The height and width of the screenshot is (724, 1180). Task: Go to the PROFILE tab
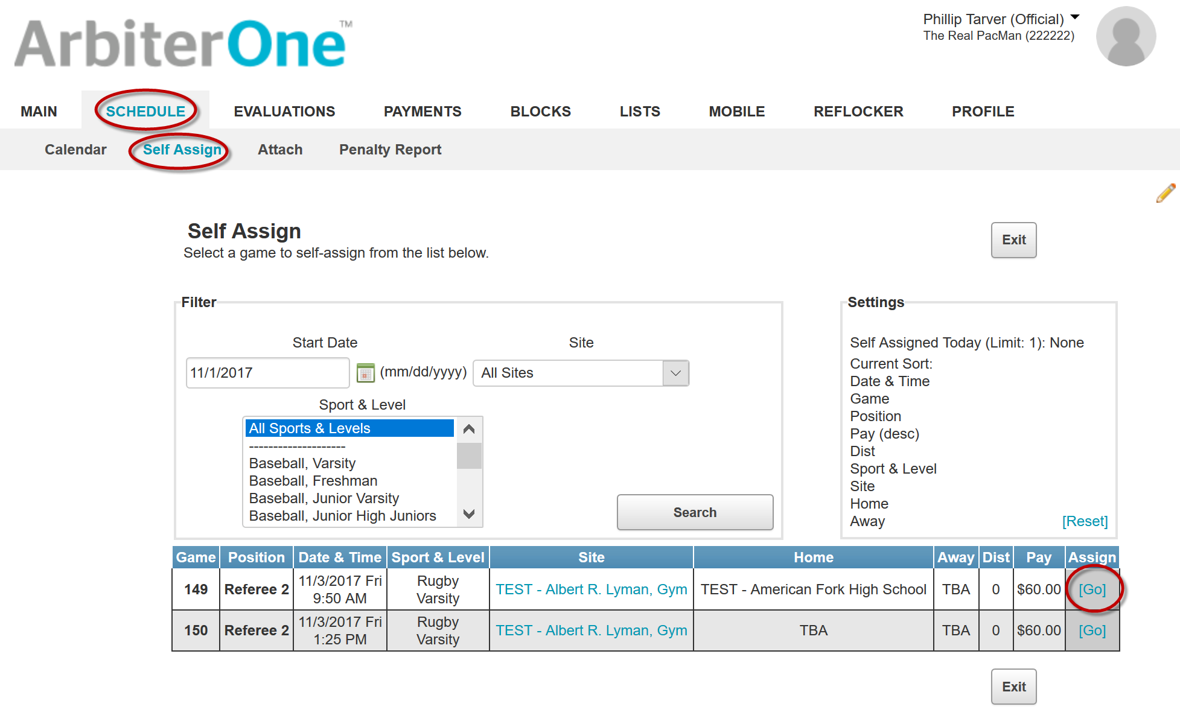click(x=983, y=112)
